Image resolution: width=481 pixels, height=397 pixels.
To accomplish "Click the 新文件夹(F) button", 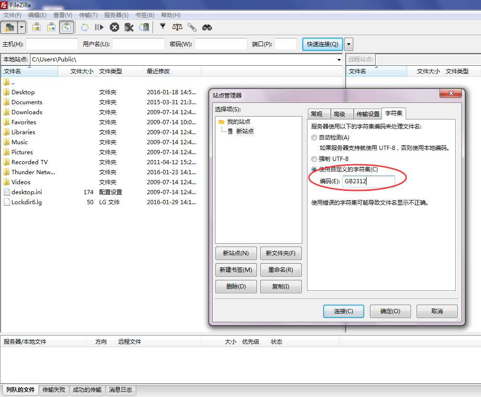I will (281, 253).
